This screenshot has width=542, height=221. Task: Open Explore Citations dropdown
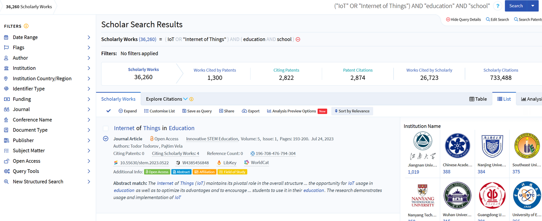click(167, 99)
